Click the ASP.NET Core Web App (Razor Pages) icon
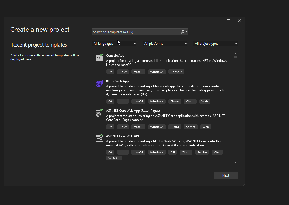289x205 pixels. click(99, 113)
